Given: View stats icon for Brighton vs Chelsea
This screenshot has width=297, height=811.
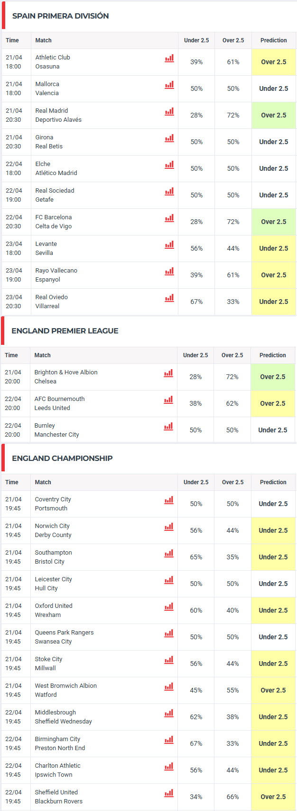Looking at the screenshot, I should coord(168,373).
